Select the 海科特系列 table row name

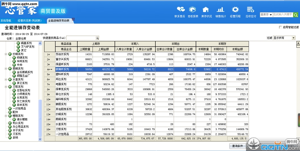62,99
